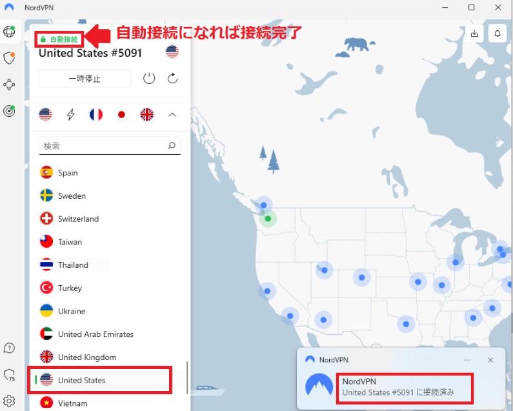Select Ukraine in country list

point(110,311)
